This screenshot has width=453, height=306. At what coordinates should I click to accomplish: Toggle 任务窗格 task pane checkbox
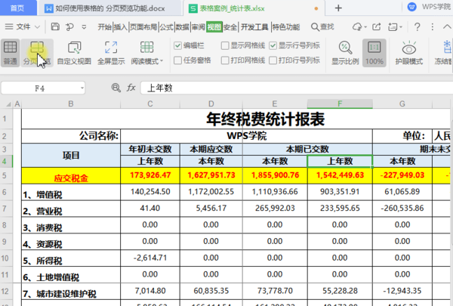[x=177, y=60]
